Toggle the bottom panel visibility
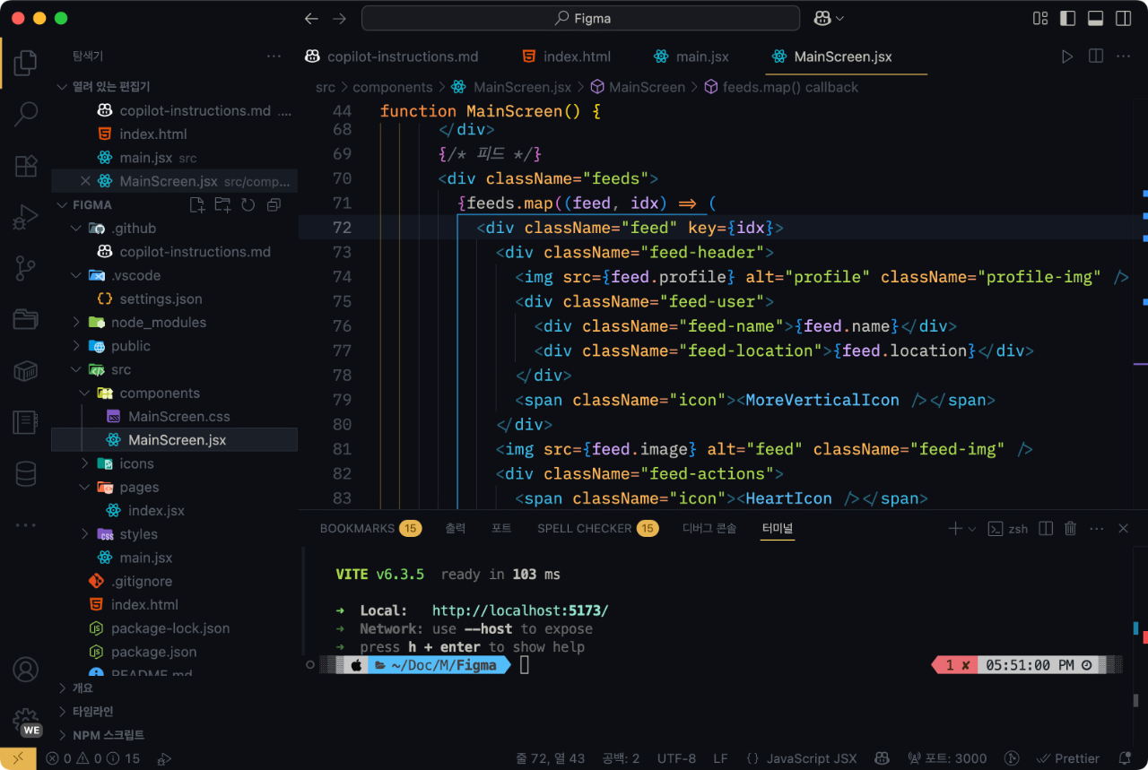This screenshot has height=770, width=1148. tap(1095, 18)
